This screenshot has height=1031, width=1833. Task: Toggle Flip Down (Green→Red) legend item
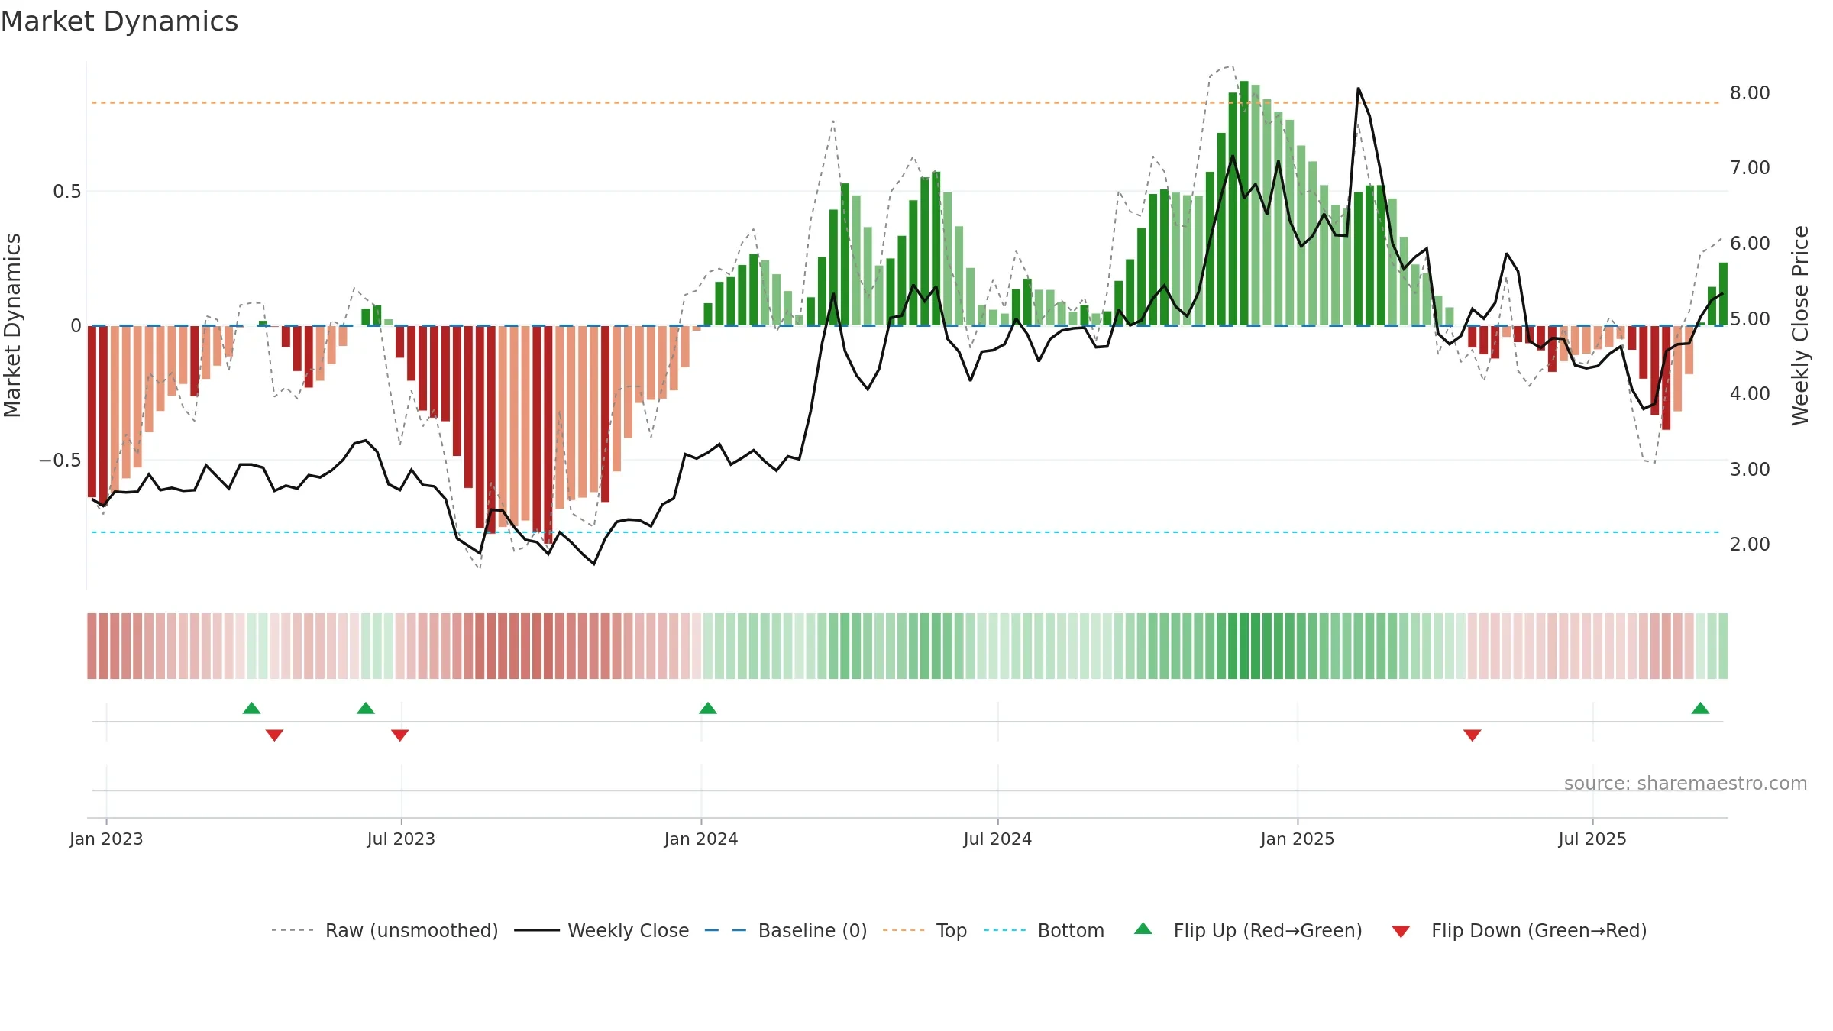coord(1519,930)
